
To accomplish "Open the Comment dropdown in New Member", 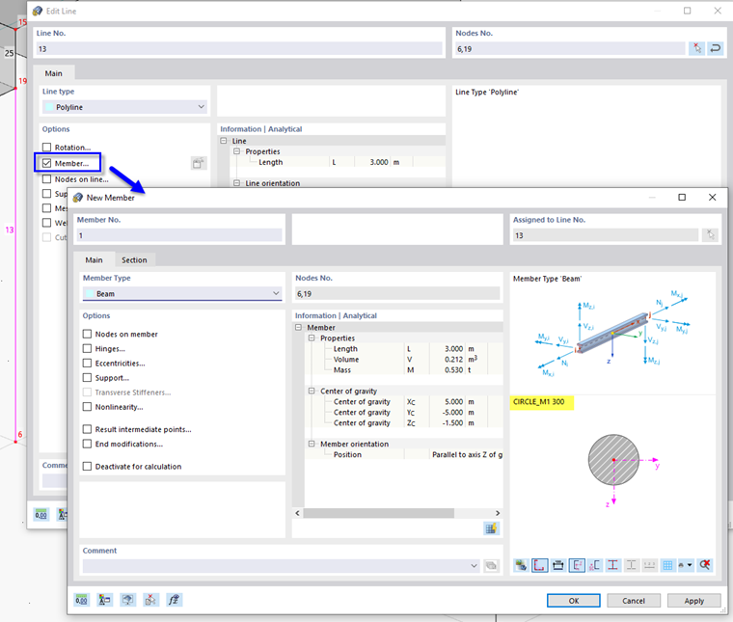I will 474,566.
